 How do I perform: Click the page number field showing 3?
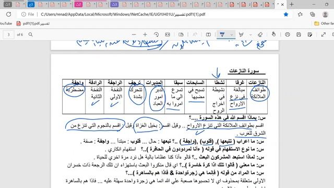8,34
